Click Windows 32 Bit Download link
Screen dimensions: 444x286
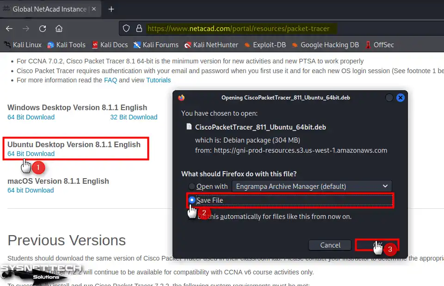[134, 117]
